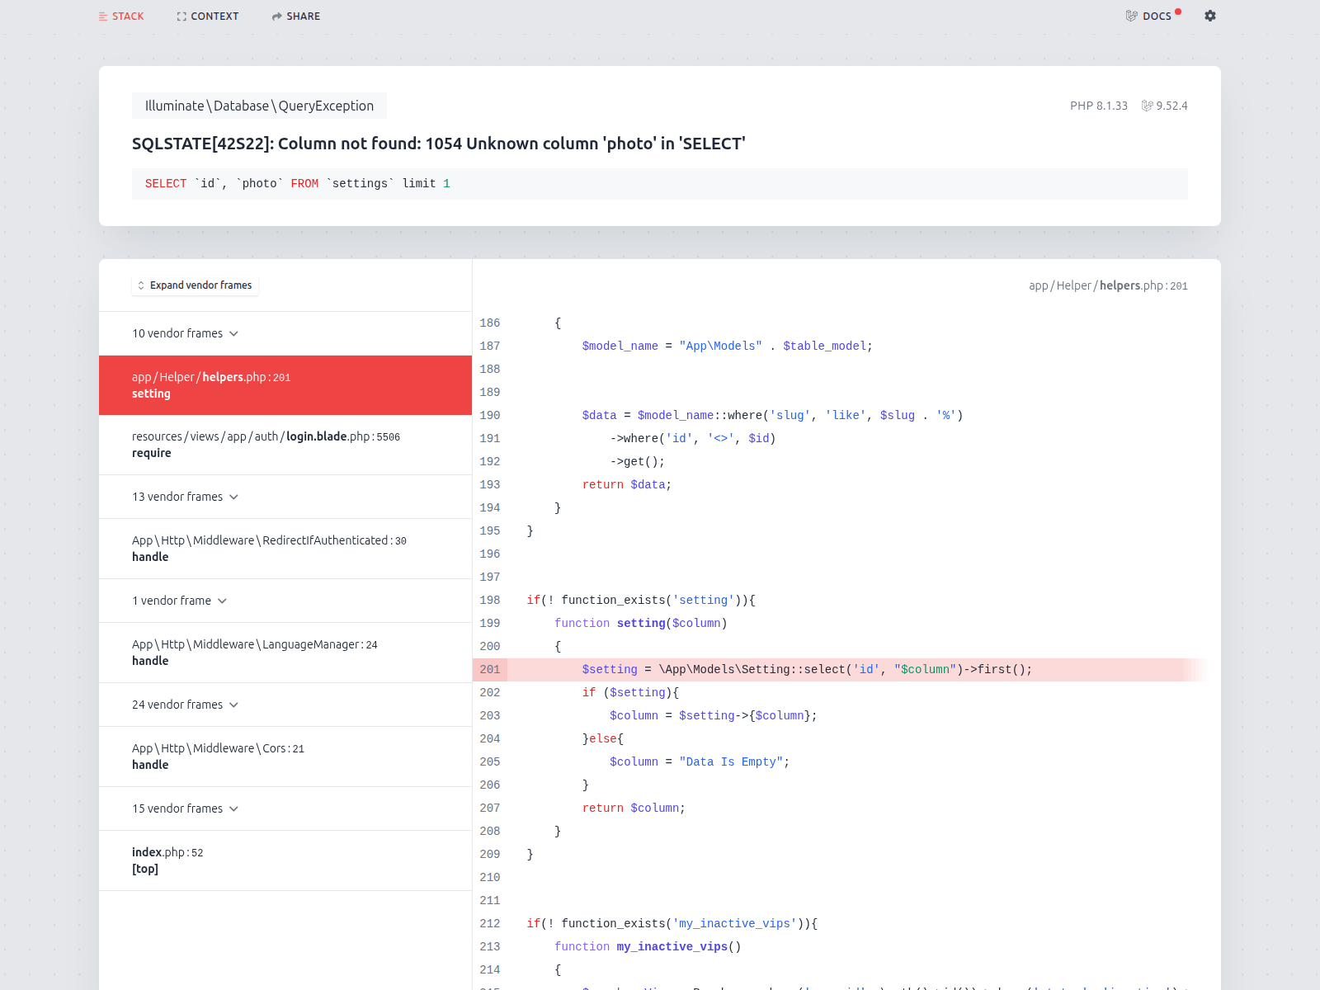Click the Context brackets icon
Image resolution: width=1320 pixels, height=990 pixels.
point(181,16)
